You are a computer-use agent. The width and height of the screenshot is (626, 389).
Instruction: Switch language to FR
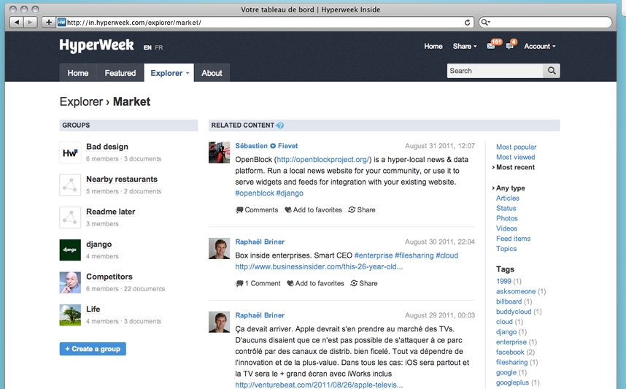coord(159,47)
